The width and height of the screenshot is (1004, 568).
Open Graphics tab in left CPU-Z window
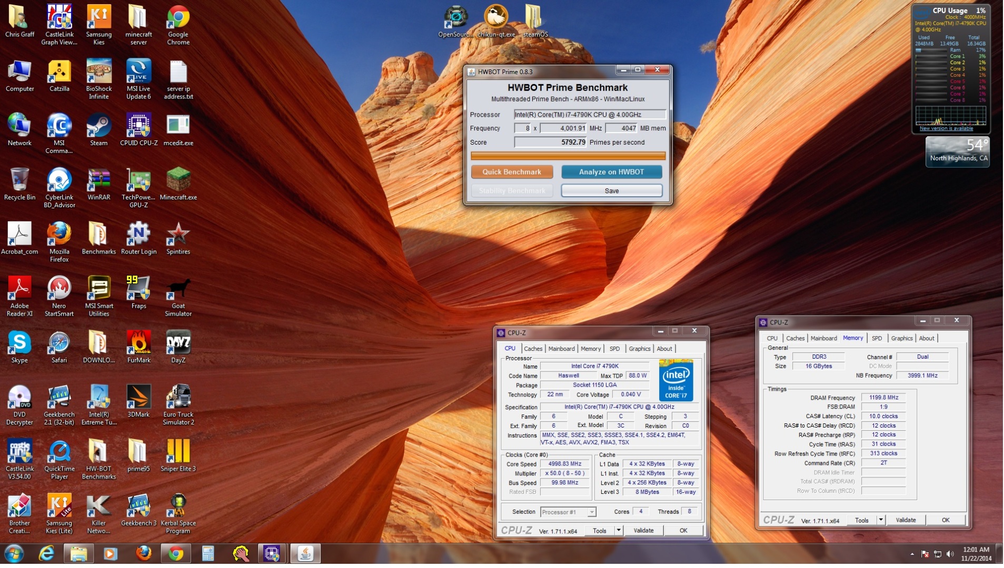(x=640, y=349)
